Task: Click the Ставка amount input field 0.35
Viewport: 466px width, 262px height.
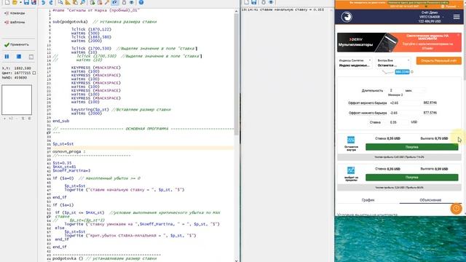Action: click(x=399, y=122)
